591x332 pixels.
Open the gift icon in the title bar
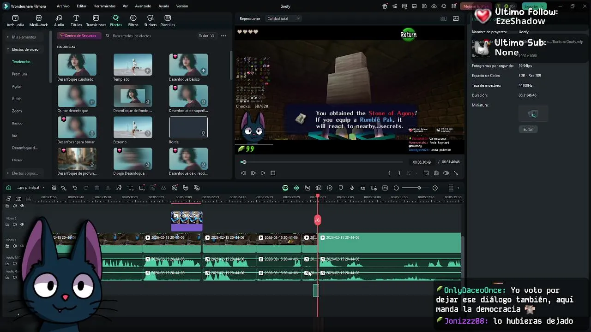pyautogui.click(x=385, y=6)
